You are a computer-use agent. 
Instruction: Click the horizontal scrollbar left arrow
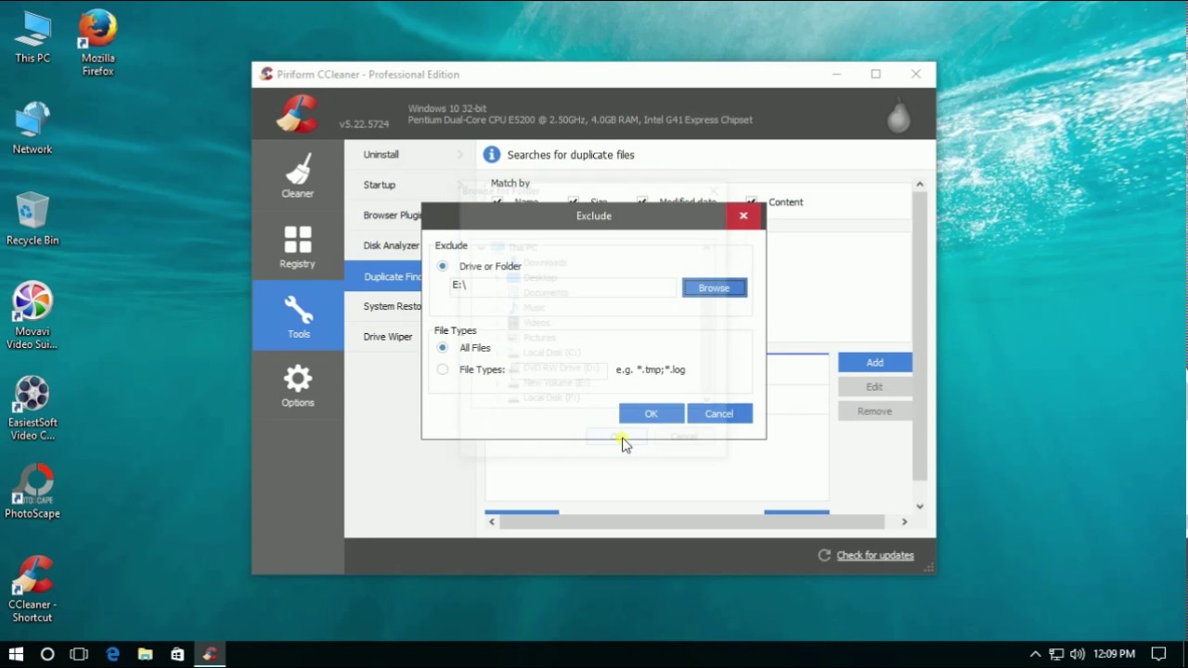[492, 521]
